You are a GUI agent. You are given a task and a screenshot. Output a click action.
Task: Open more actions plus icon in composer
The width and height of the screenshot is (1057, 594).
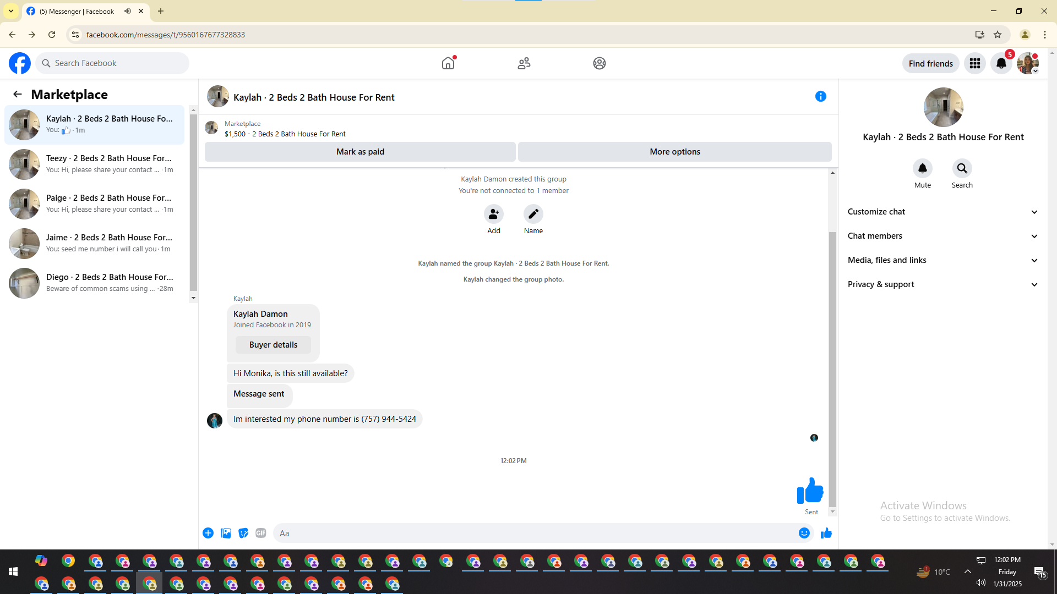tap(208, 533)
